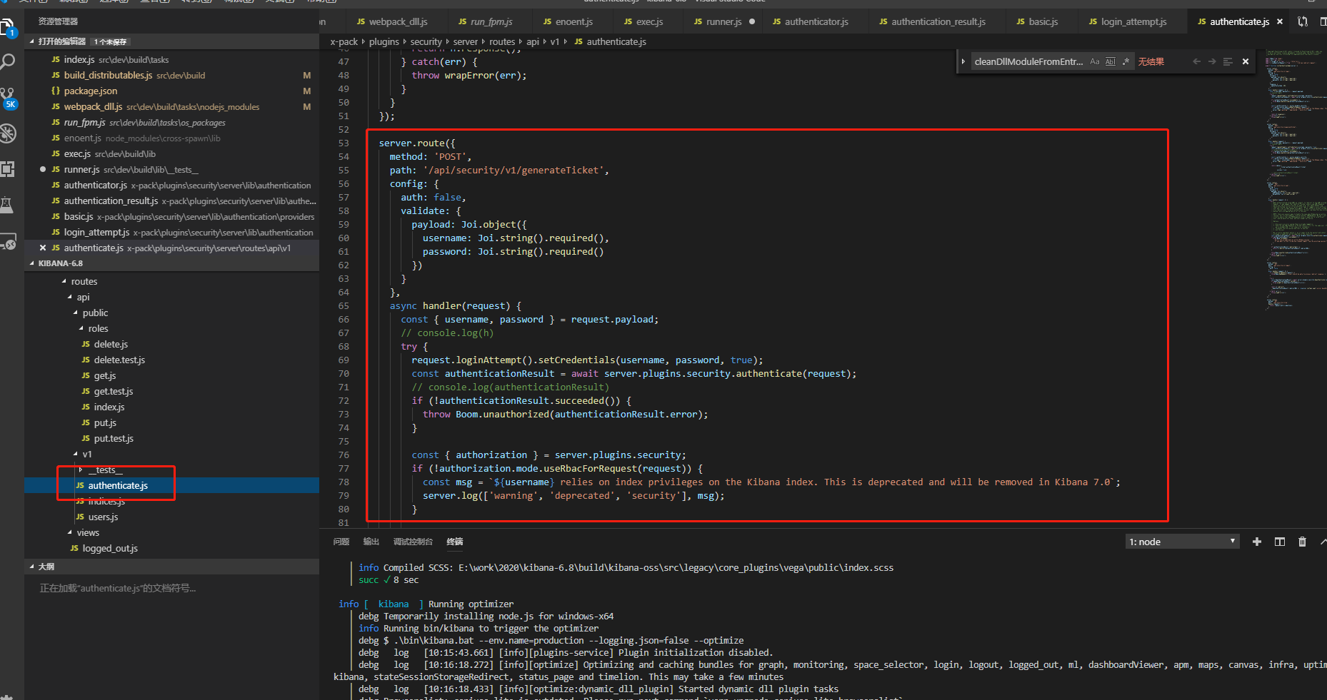The width and height of the screenshot is (1327, 700).
Task: Click 'routes' in the breadcrumb path
Action: click(x=501, y=41)
